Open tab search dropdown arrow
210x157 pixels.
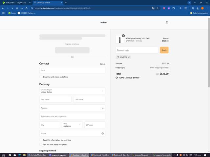pos(189,3)
